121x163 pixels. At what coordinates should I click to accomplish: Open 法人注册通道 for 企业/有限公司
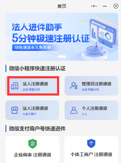[x=32, y=86]
